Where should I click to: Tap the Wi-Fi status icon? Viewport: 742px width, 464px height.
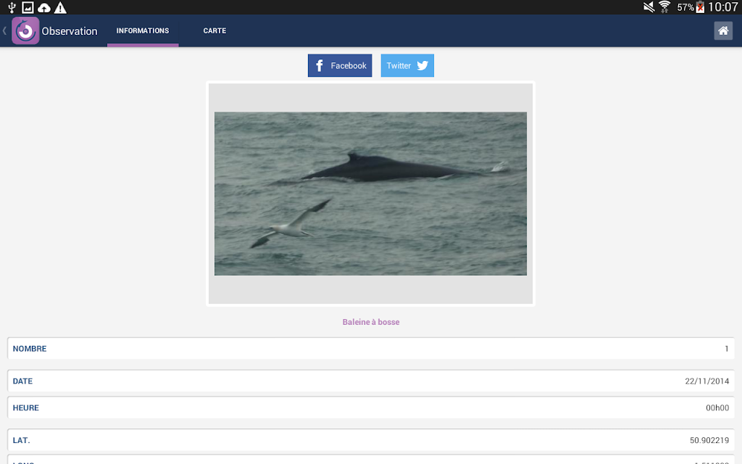pos(664,7)
